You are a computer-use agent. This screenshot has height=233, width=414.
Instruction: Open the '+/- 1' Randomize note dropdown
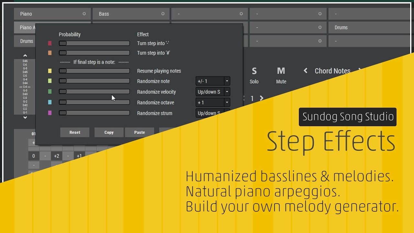point(213,81)
